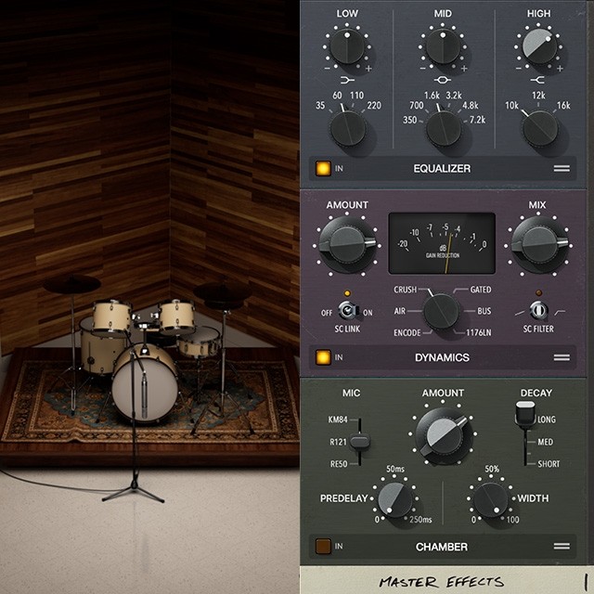
Task: Click the low shelf filter icon
Action: tap(347, 80)
